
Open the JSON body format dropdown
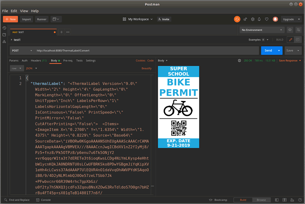pos(31,68)
